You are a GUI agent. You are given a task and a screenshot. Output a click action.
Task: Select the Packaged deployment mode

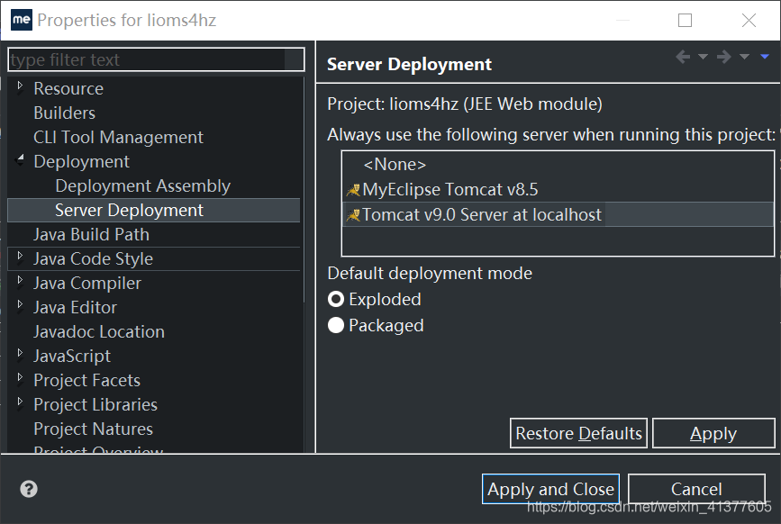coord(336,326)
